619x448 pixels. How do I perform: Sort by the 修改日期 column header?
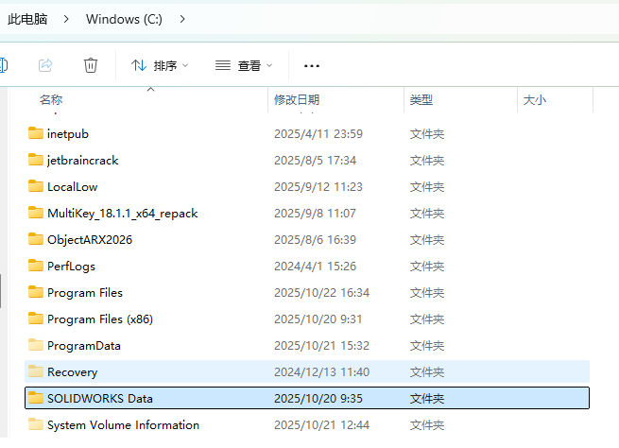pos(297,100)
